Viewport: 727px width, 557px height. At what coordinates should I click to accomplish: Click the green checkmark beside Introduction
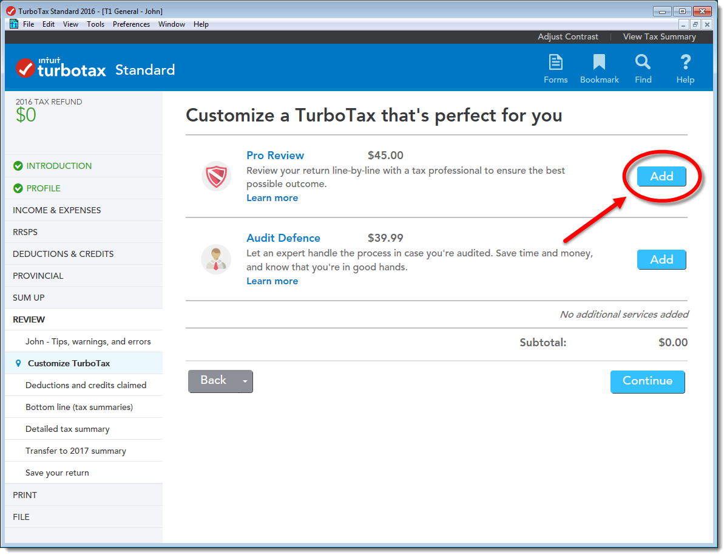pos(18,166)
